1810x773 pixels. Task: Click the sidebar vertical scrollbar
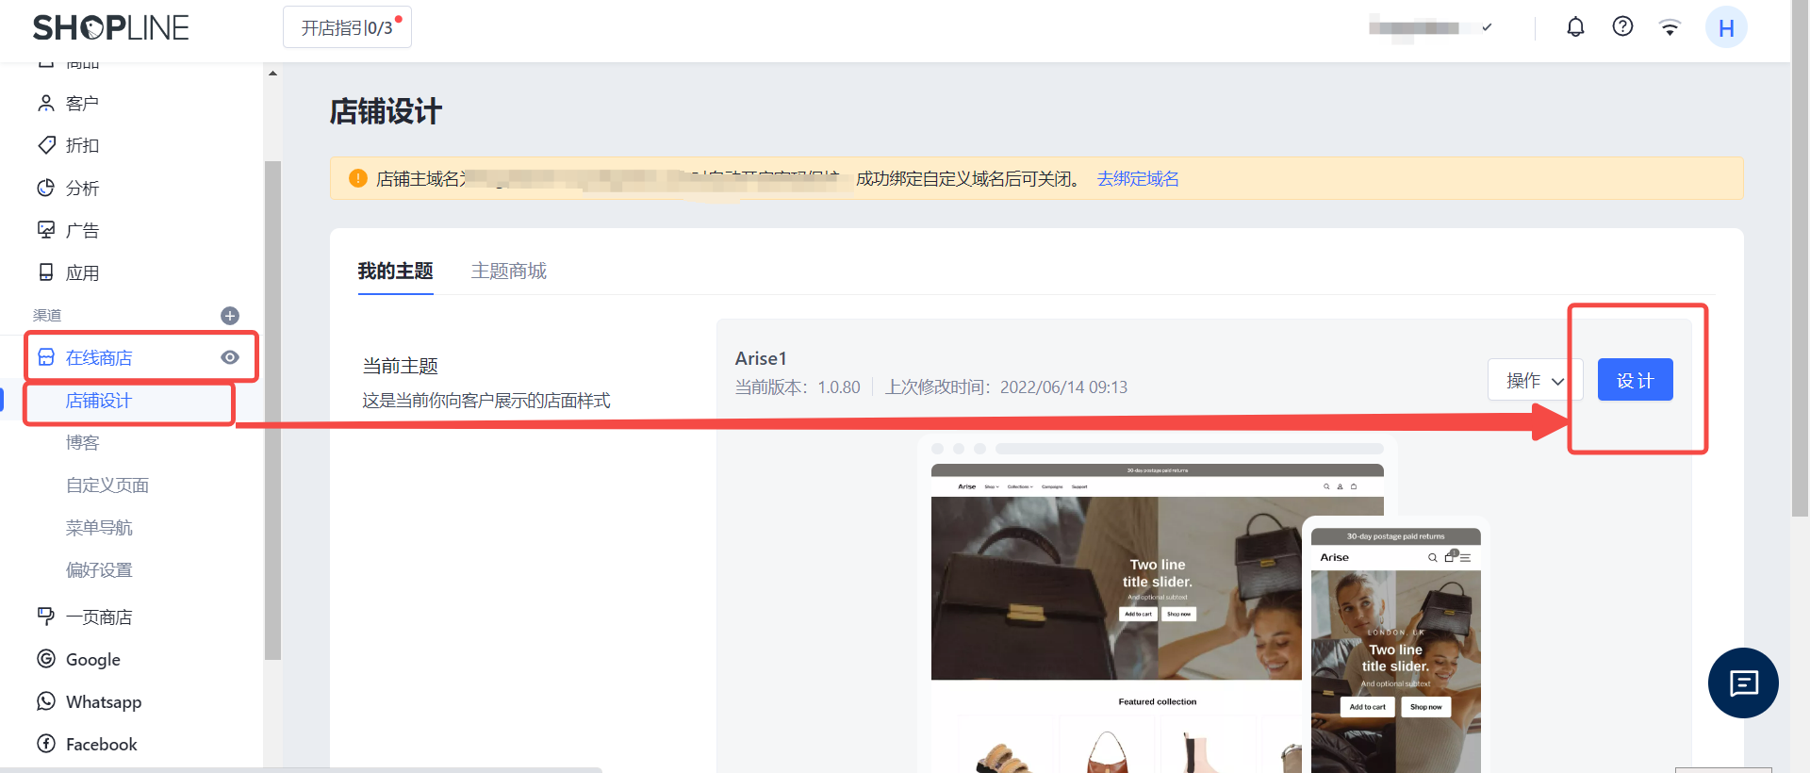(x=272, y=410)
